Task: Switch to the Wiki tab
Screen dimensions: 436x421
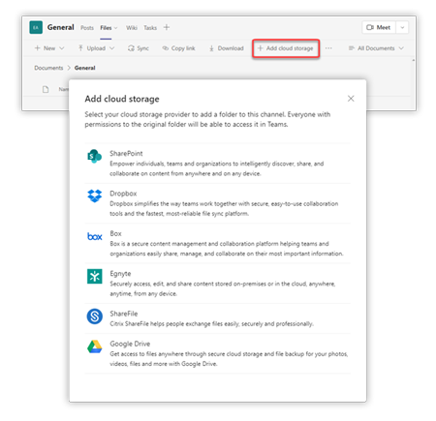Action: pyautogui.click(x=132, y=28)
